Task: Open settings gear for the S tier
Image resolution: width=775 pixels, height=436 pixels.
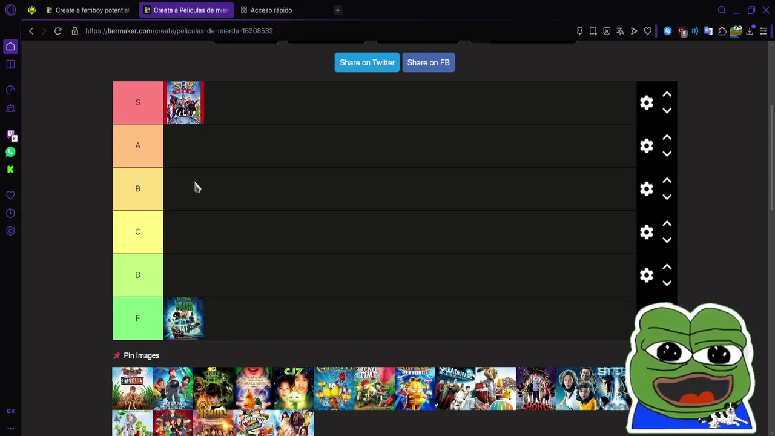Action: tap(647, 102)
